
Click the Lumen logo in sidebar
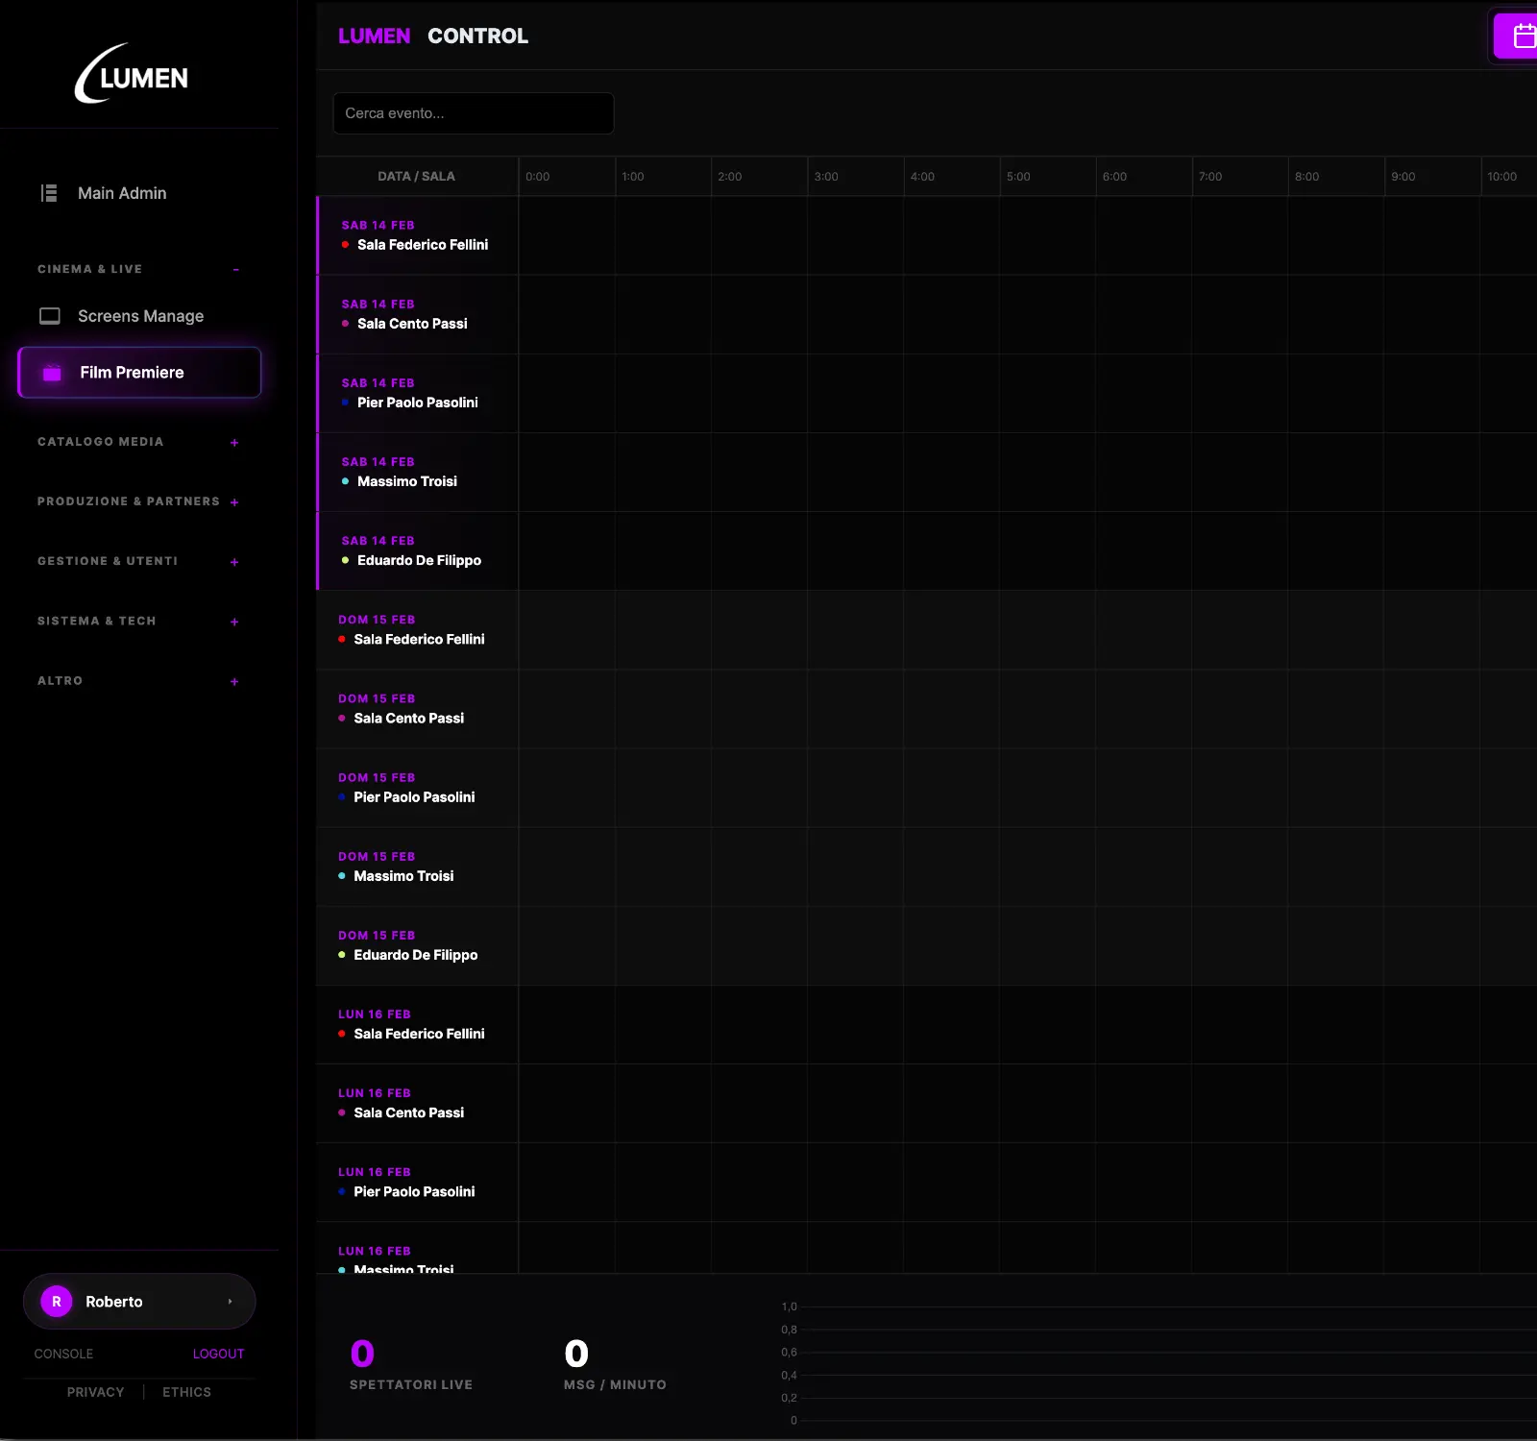132,74
